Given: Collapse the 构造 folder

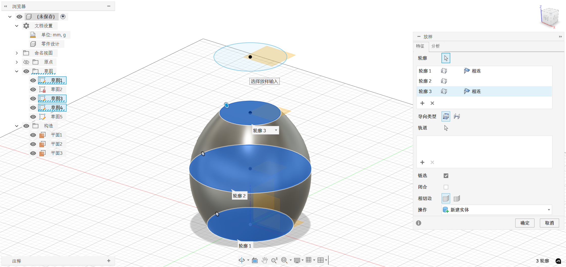Looking at the screenshot, I should click(17, 126).
